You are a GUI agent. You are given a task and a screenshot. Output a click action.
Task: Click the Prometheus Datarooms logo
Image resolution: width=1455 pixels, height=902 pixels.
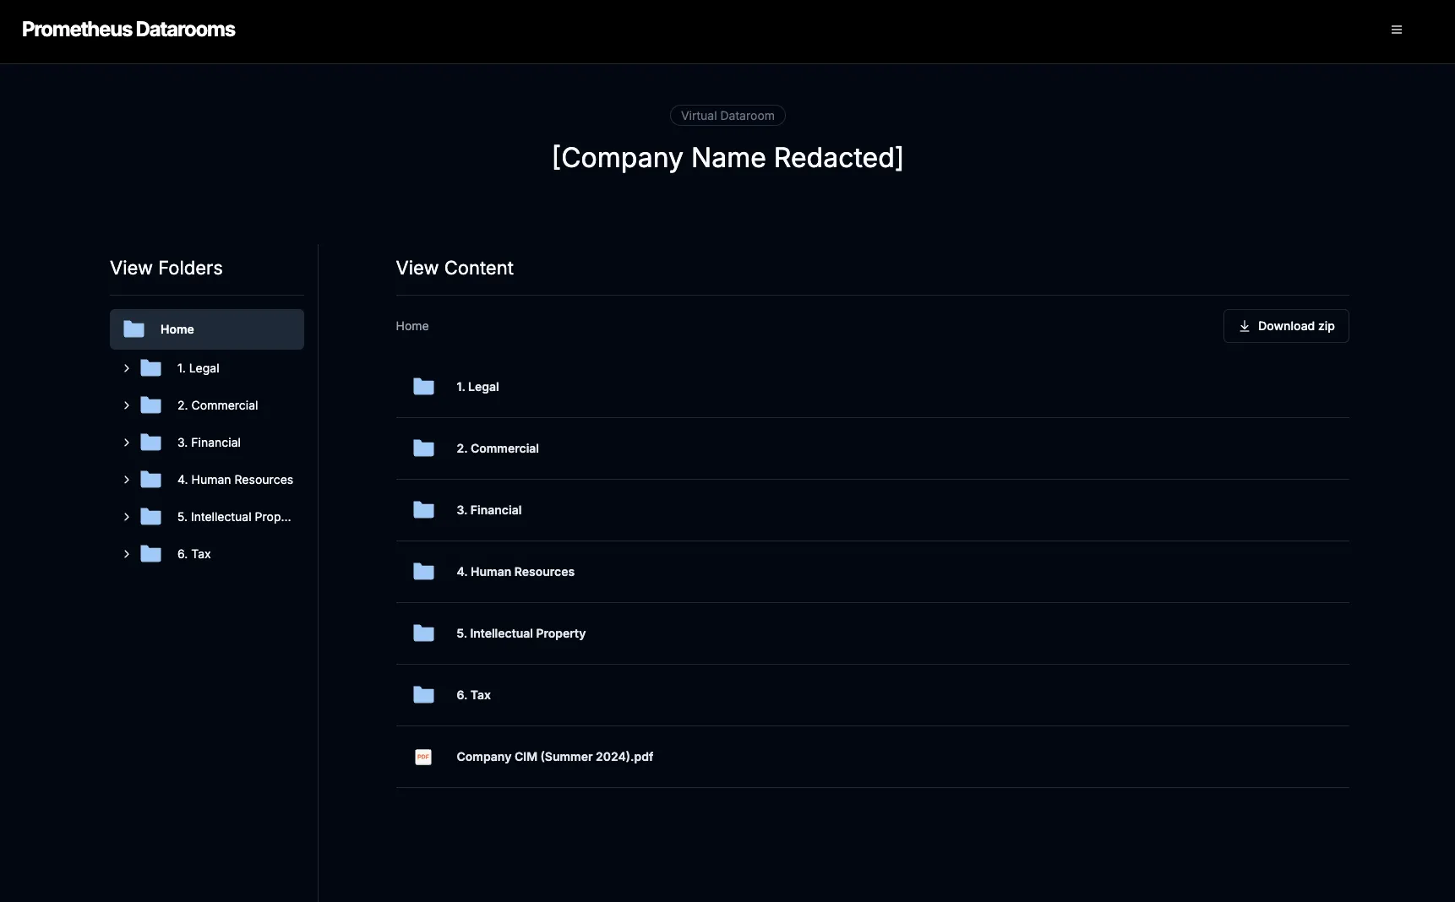(128, 30)
